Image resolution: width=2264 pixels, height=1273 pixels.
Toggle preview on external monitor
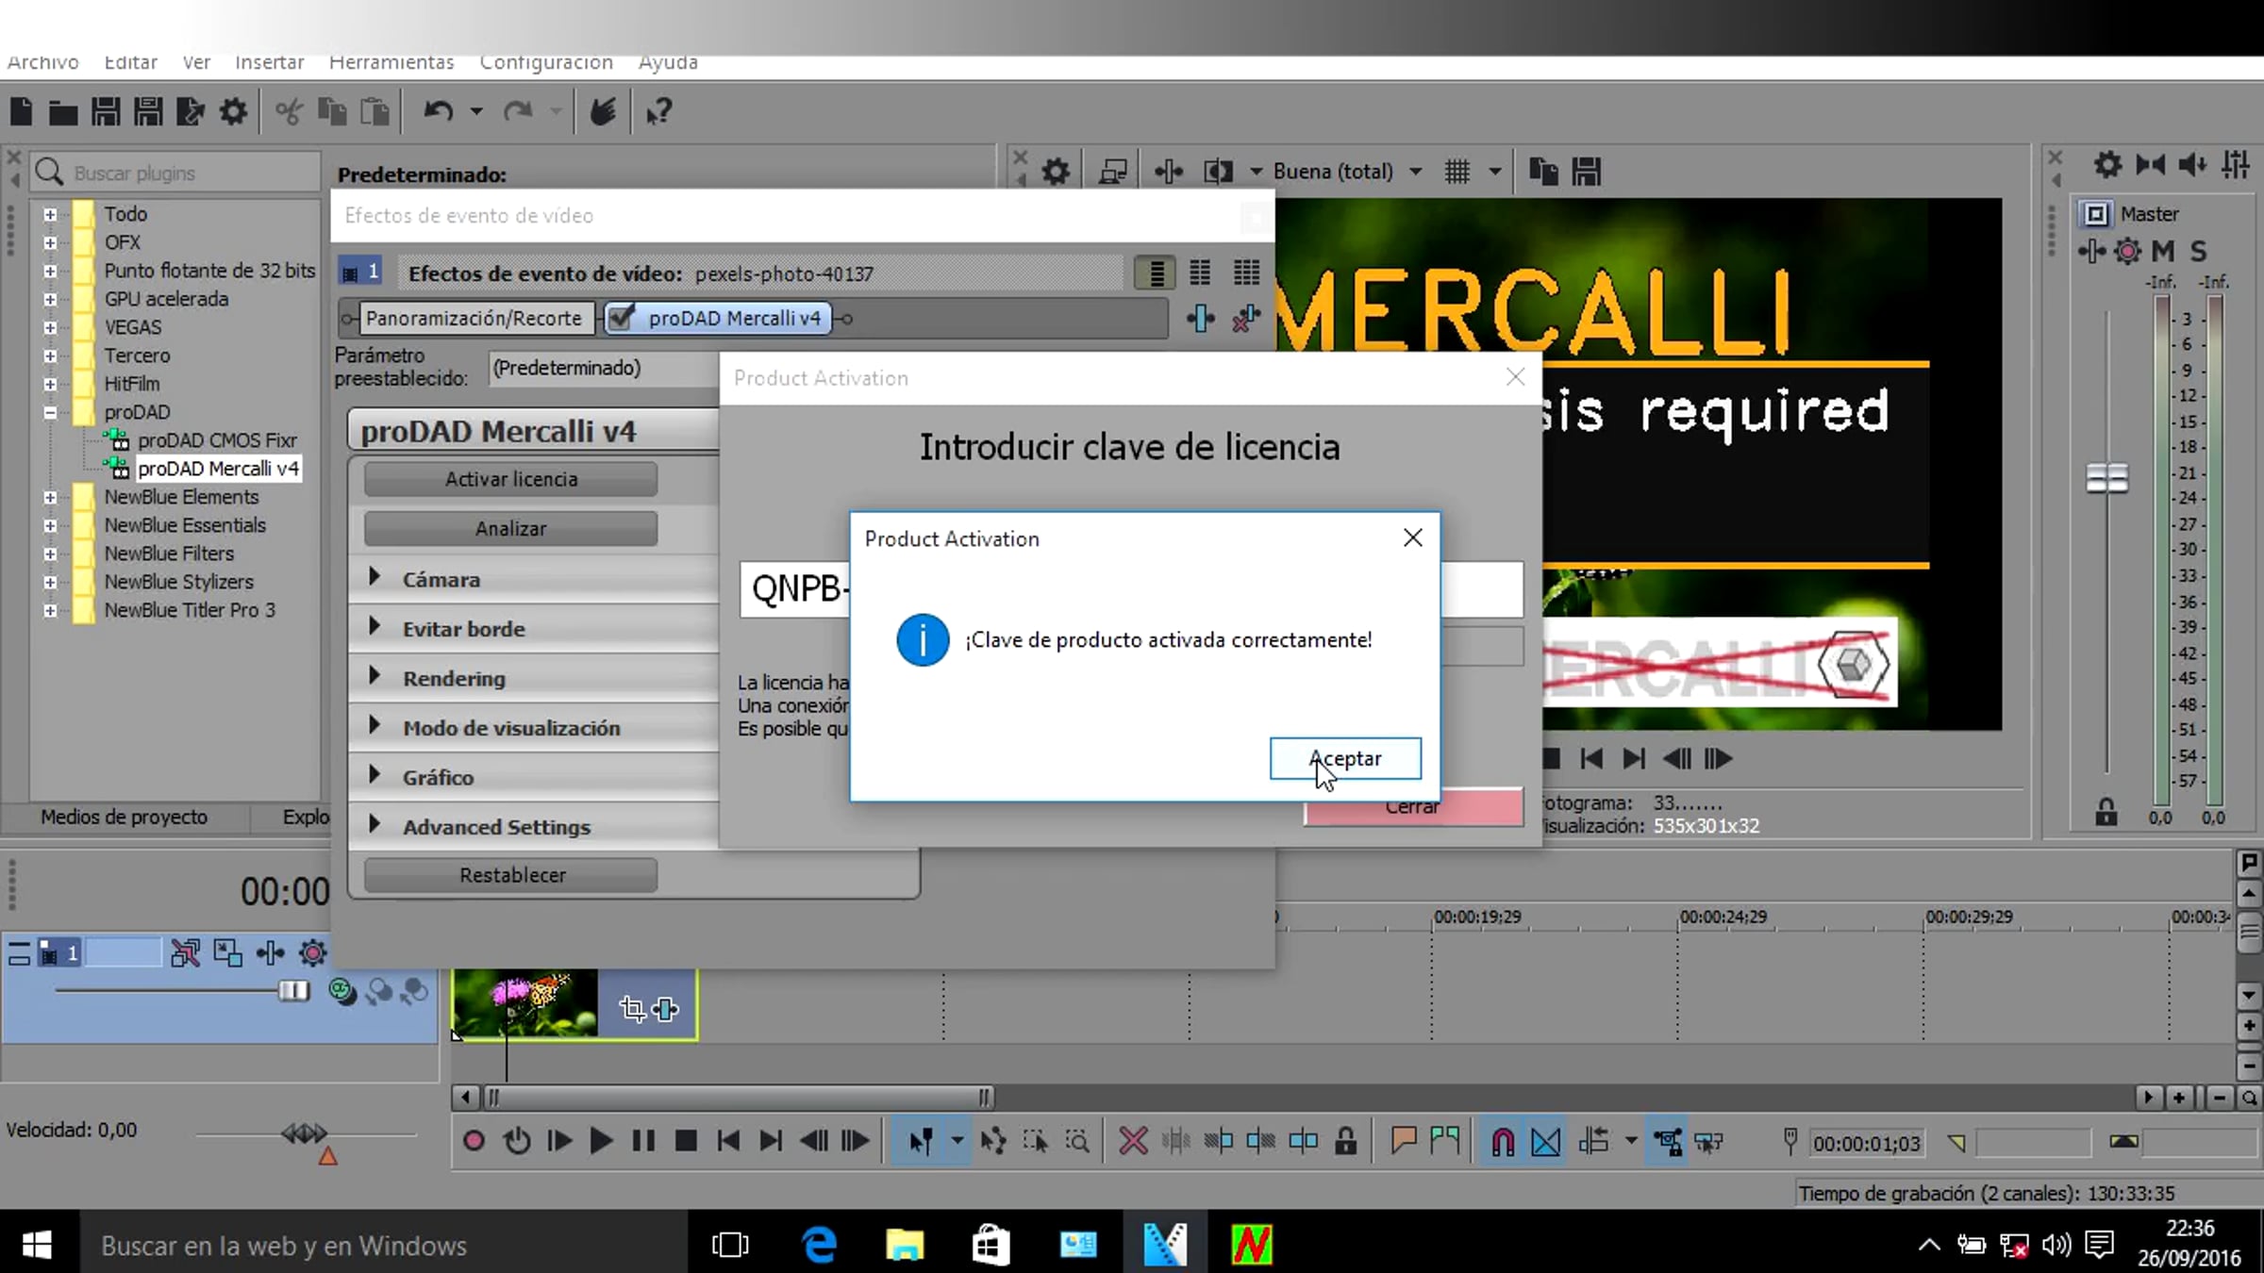click(x=1113, y=172)
